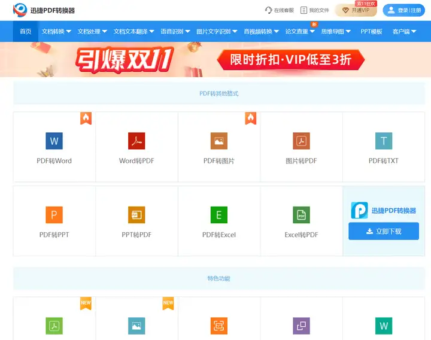Click the VIP diamond icon
This screenshot has width=431, height=340.
(x=345, y=10)
